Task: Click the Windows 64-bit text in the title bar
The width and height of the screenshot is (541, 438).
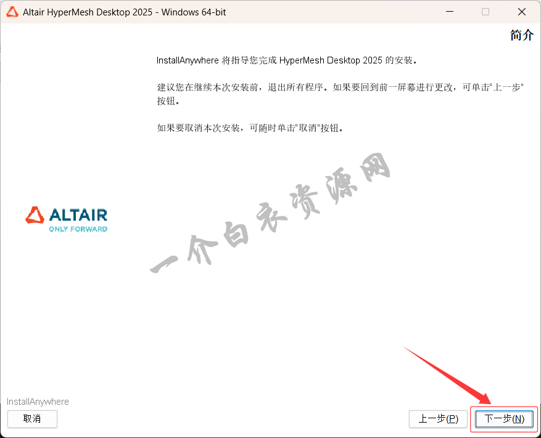Action: (194, 12)
